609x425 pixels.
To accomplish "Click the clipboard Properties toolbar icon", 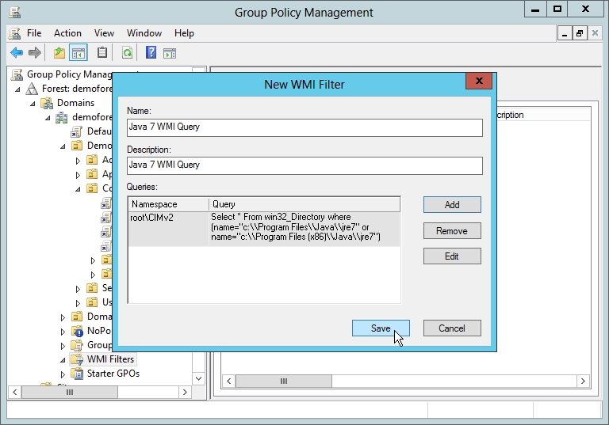I will pyautogui.click(x=102, y=53).
